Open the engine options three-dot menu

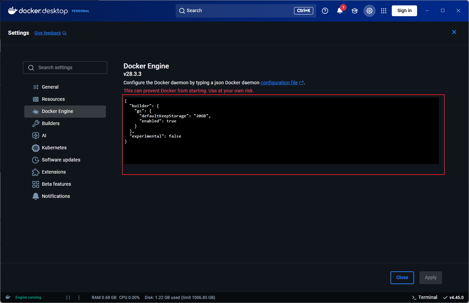(79, 297)
